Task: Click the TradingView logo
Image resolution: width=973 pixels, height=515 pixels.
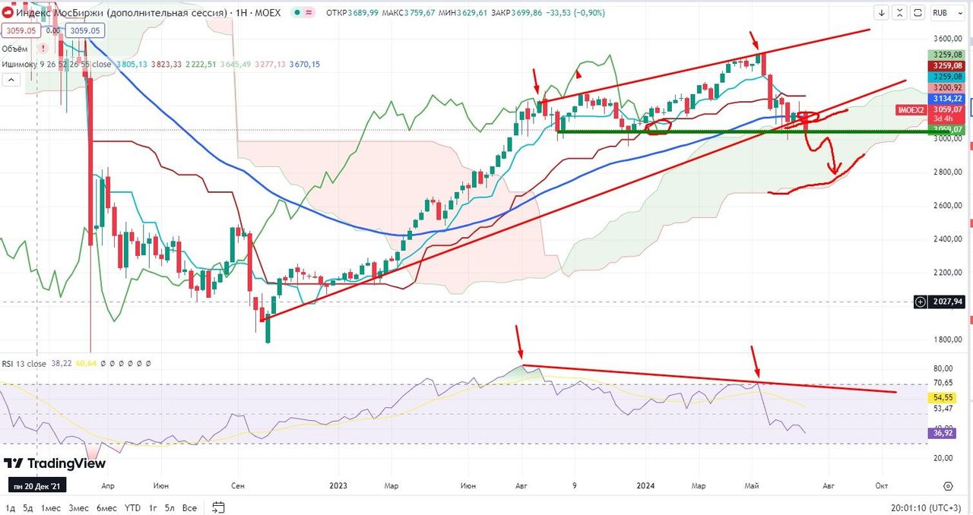Action: [x=55, y=463]
